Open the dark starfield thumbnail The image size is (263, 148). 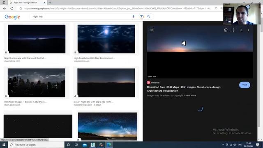38,126
